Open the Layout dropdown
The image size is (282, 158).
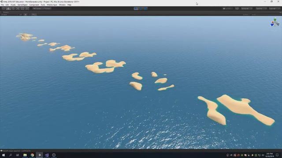(275, 8)
